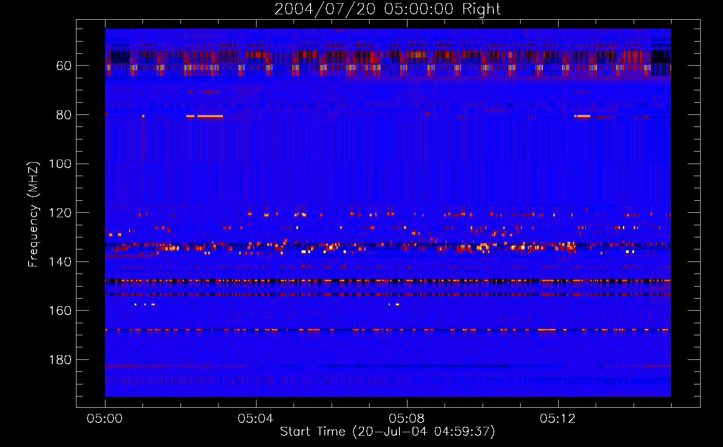Viewport: 723px width, 447px height.
Task: Select the 60 MHz frequency tick label
Action: (x=64, y=66)
